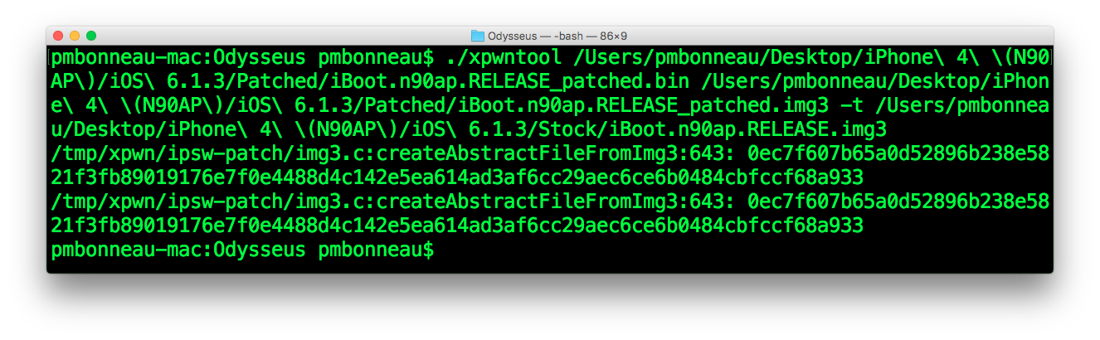Click the last line starting with '21f3fb89019176e7'

click(x=457, y=226)
